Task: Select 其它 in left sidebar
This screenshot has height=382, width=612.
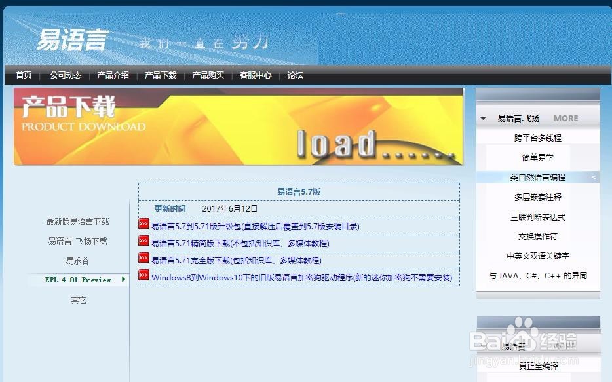Action: point(79,300)
